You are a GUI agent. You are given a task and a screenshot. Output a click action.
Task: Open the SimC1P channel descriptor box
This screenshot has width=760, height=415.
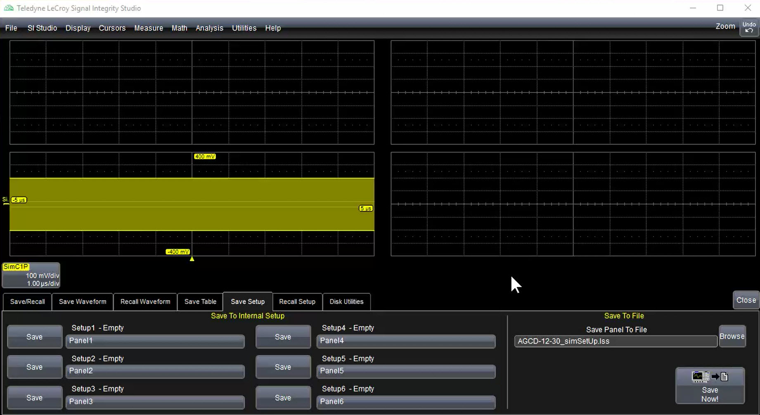coord(31,275)
